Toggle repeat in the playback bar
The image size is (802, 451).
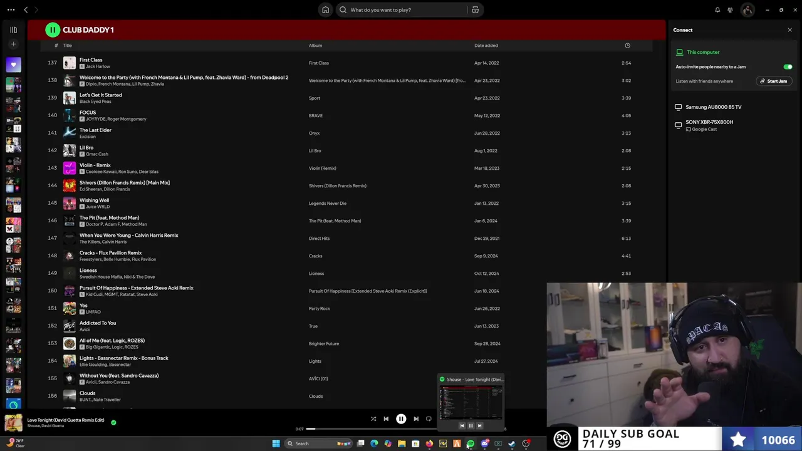click(429, 419)
